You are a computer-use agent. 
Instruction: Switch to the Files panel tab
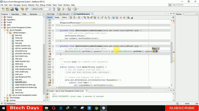click(x=24, y=14)
